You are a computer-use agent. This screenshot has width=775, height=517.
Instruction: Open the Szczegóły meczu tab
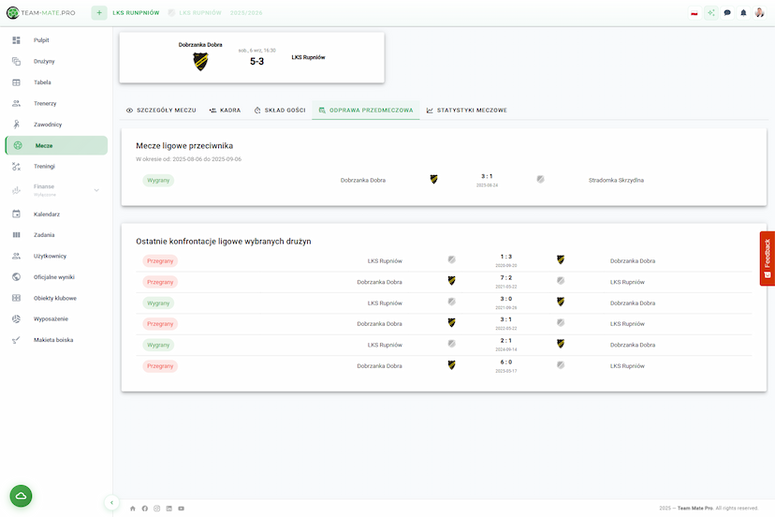161,111
